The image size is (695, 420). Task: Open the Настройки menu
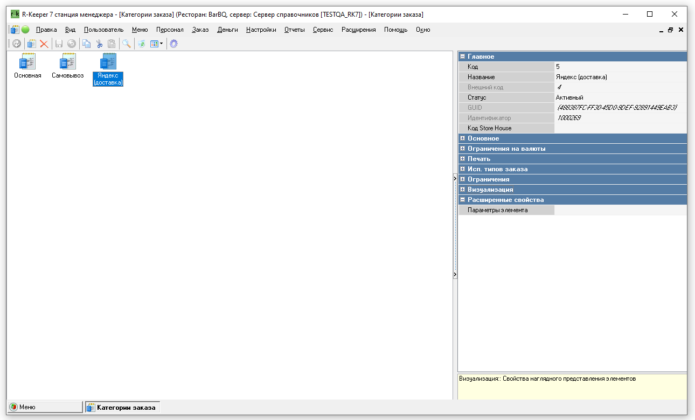[x=261, y=30]
